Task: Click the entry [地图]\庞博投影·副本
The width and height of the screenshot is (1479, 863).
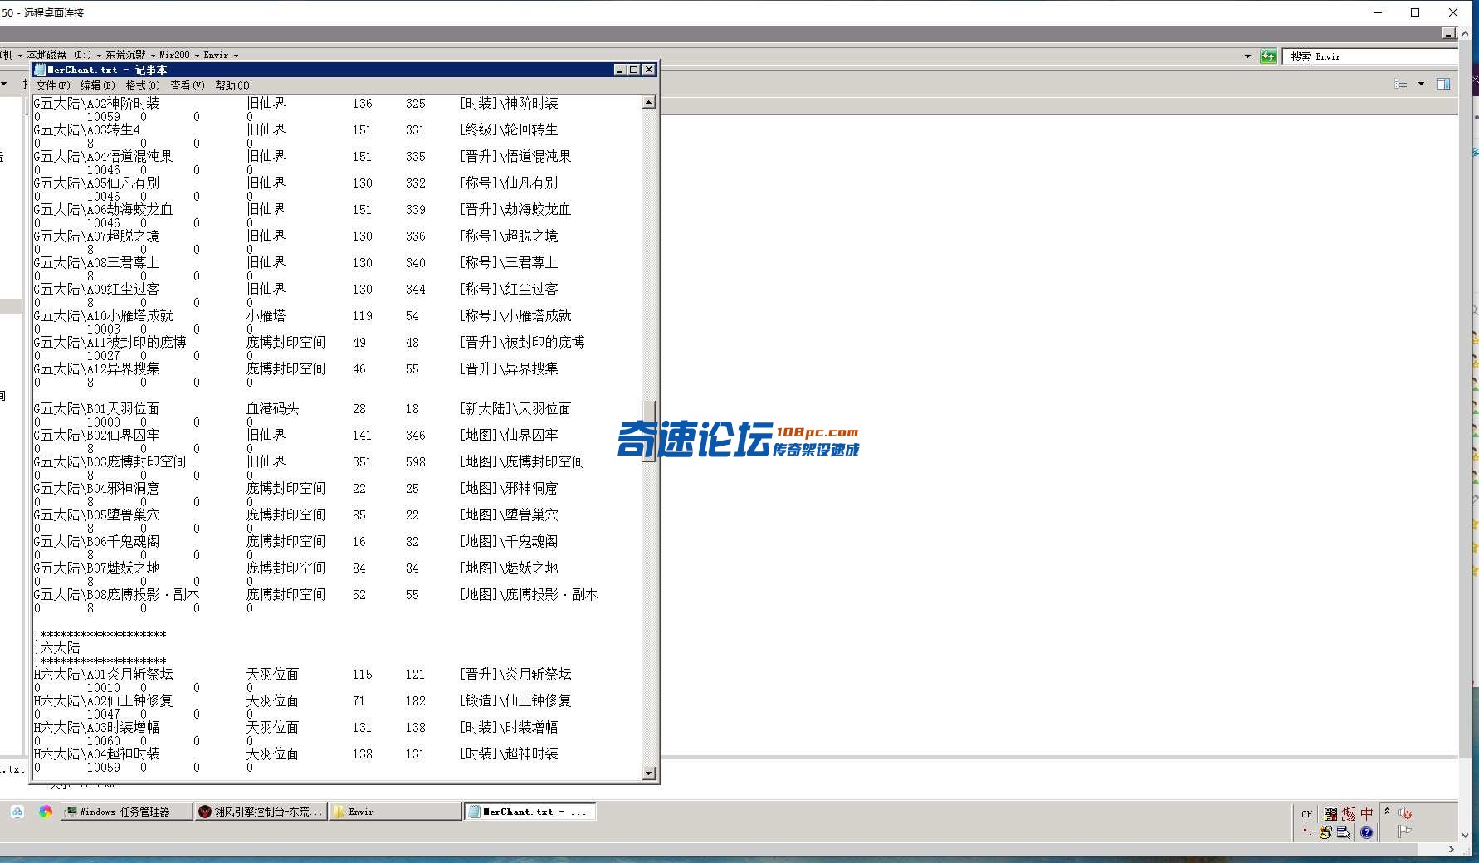Action: pyautogui.click(x=529, y=595)
